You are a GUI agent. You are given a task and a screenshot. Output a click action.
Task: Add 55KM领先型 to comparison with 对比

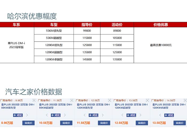point(18,115)
